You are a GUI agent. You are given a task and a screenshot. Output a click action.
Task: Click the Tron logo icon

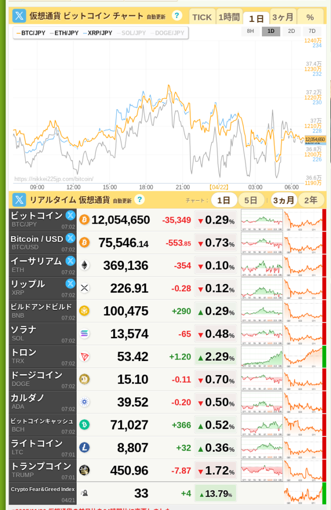coord(84,357)
